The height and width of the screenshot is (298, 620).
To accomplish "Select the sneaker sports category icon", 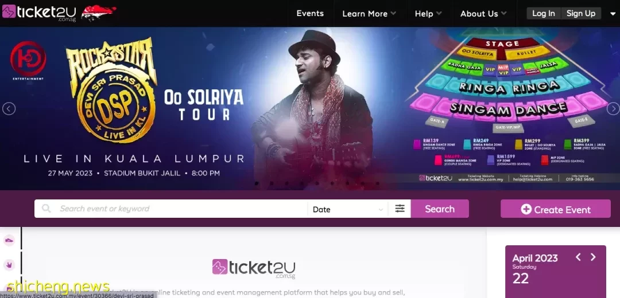I will point(9,240).
